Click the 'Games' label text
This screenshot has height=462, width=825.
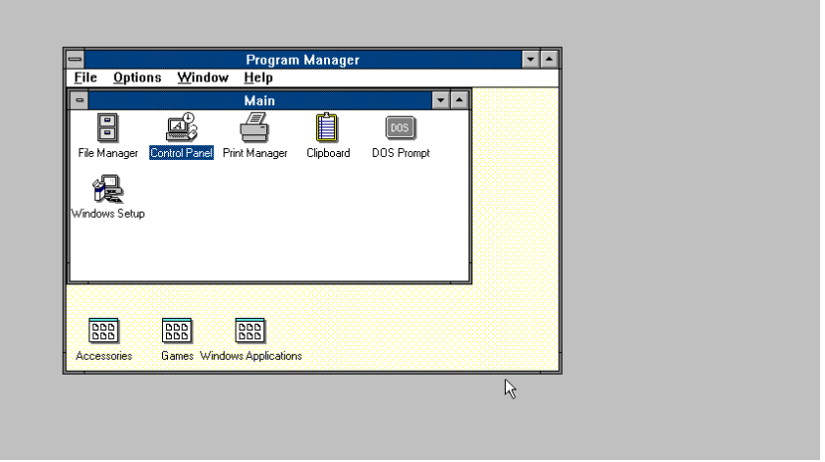coord(178,356)
